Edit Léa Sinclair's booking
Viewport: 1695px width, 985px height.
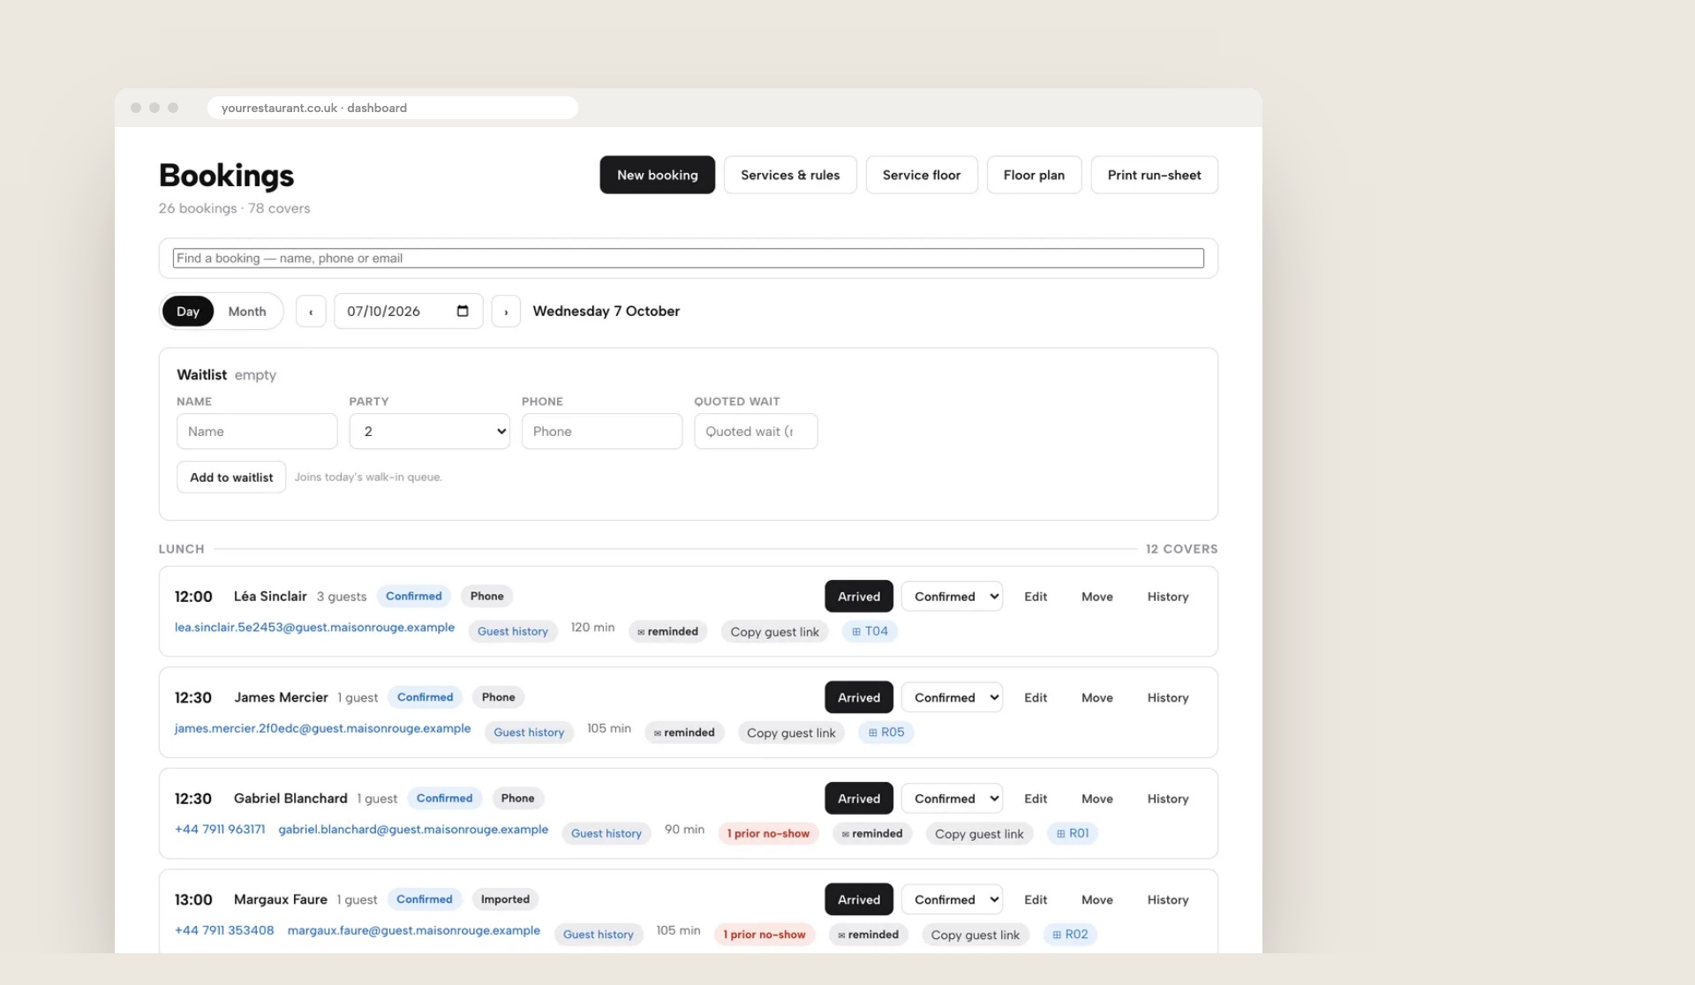(1036, 597)
